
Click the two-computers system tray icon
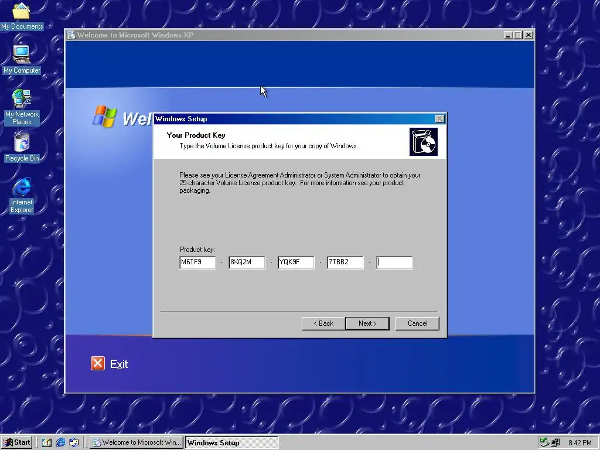[555, 443]
